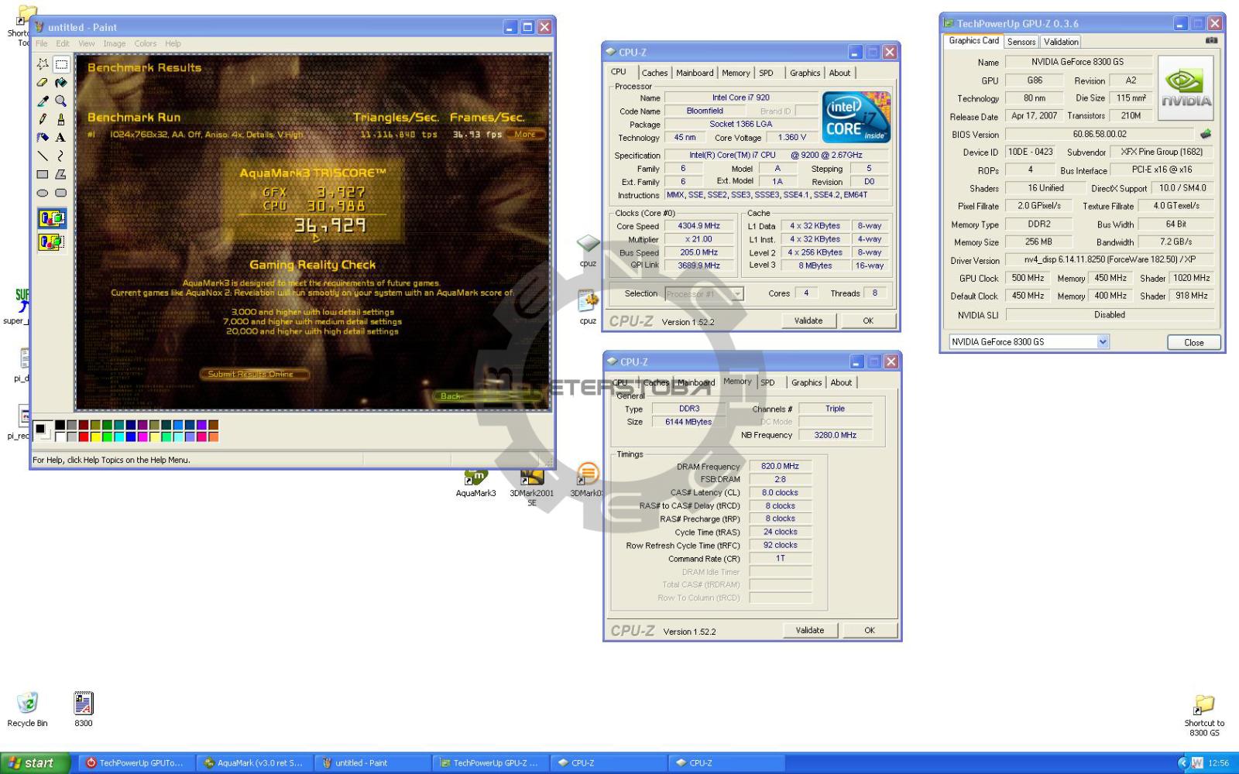Select the 8300 file icon on desktop
The height and width of the screenshot is (774, 1239).
[x=83, y=709]
